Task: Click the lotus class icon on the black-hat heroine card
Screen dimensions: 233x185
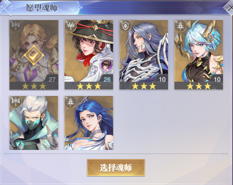Action: tap(71, 26)
